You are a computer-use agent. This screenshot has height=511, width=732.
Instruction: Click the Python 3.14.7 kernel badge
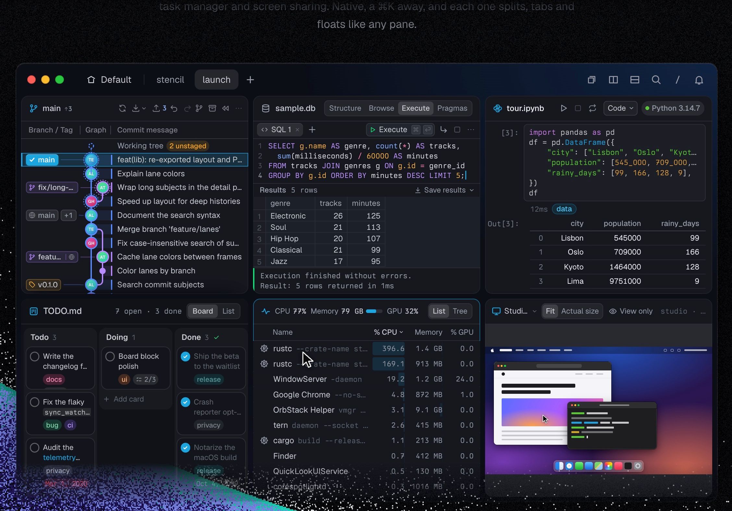tap(673, 108)
